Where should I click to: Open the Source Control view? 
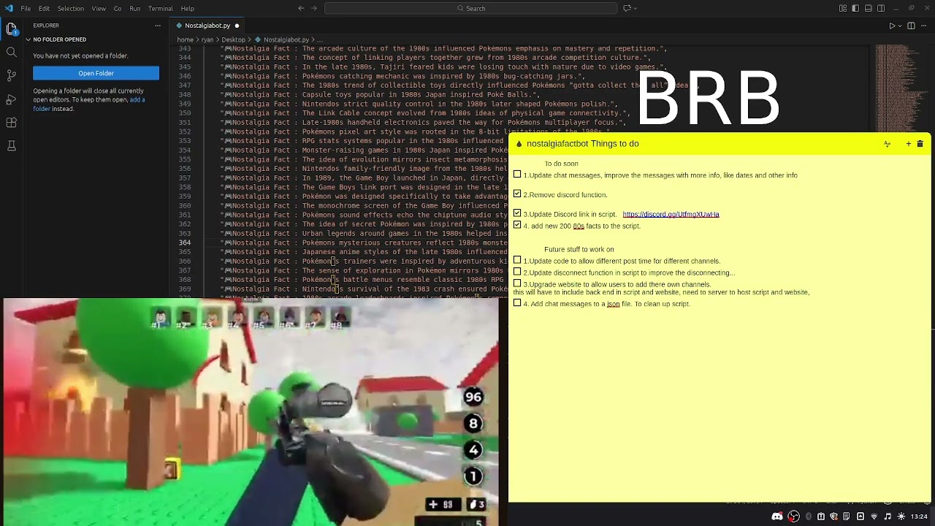click(12, 75)
